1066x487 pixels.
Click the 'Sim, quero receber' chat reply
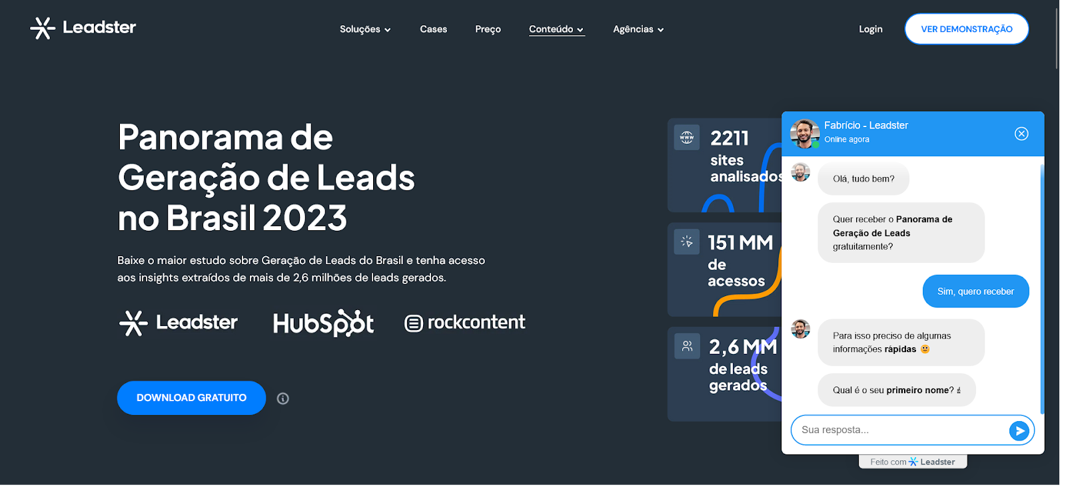975,291
